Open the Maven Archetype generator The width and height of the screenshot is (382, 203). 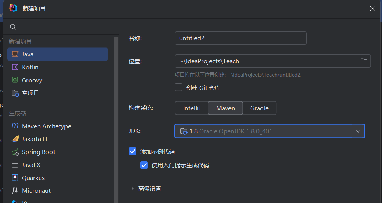[58, 126]
